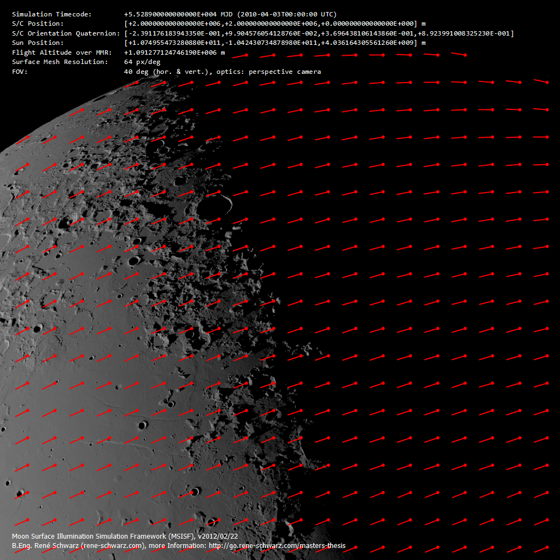The height and width of the screenshot is (560, 560).
Task: Click the rightmost red vector in the top row
Action: click(x=458, y=54)
